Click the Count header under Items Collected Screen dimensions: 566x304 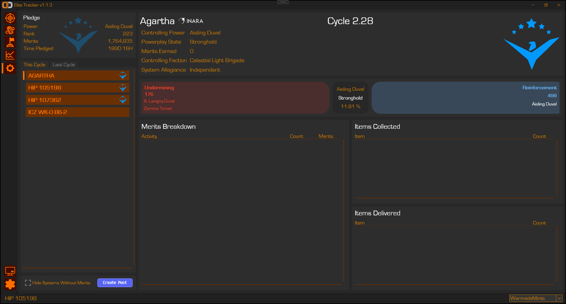[539, 136]
